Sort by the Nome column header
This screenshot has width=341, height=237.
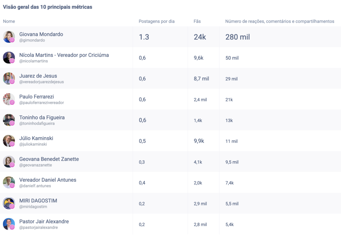click(x=9, y=21)
